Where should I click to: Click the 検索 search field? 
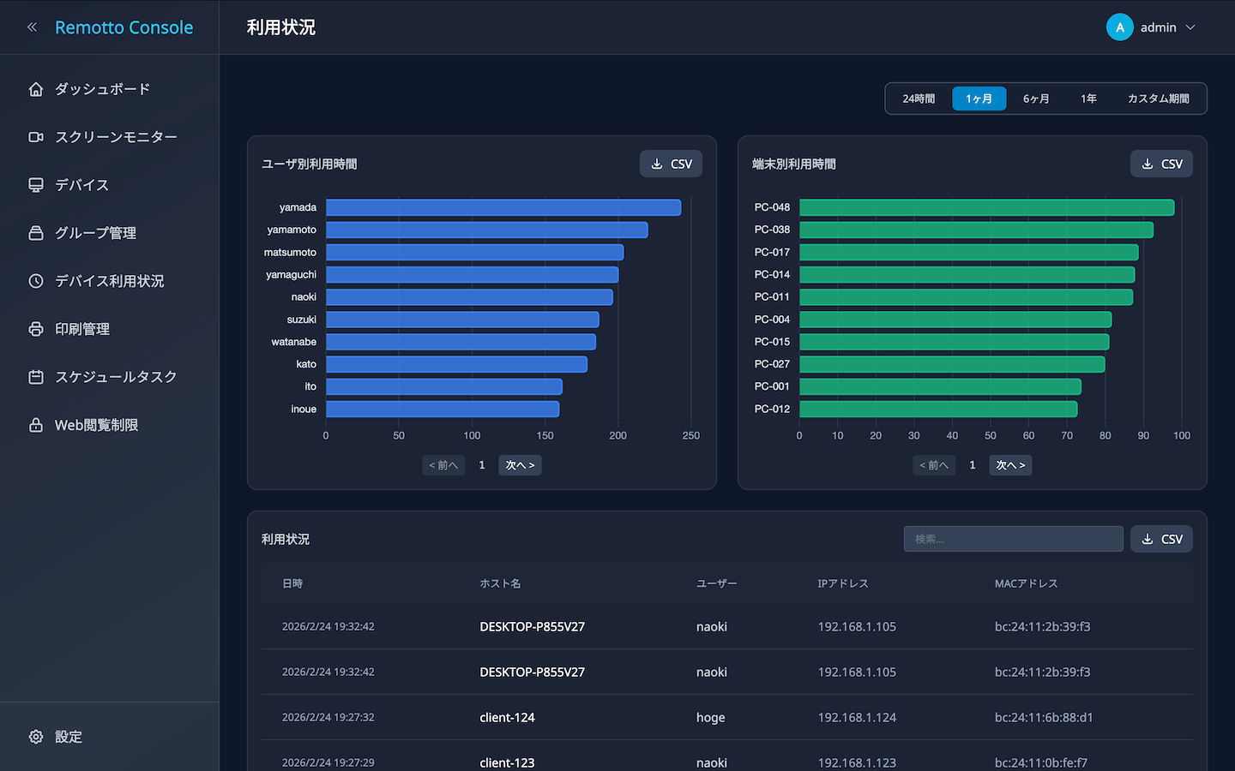tap(1013, 539)
